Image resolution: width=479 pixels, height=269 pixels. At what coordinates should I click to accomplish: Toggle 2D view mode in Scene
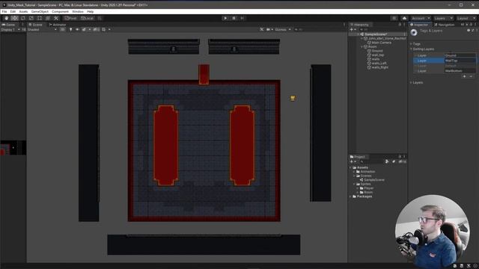pos(63,30)
